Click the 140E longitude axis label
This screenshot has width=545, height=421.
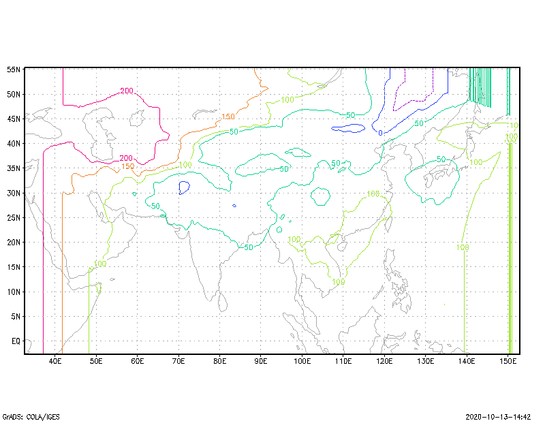467,361
